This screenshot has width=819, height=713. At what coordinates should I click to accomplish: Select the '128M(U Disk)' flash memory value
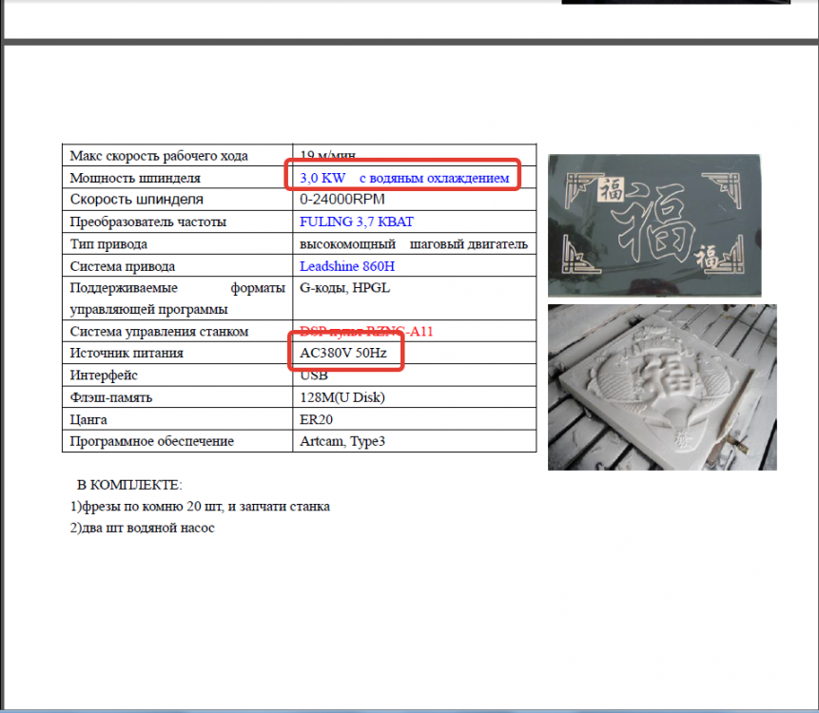tap(342, 397)
